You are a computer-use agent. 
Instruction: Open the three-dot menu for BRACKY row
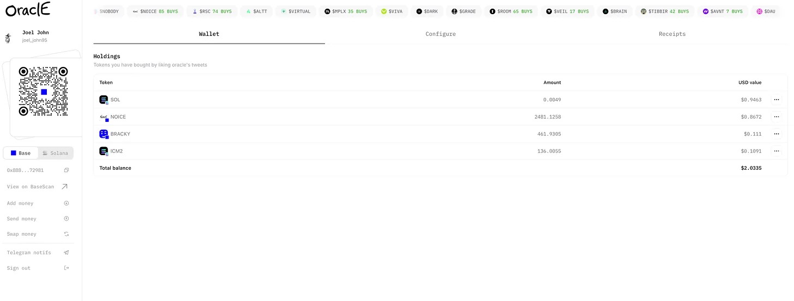click(776, 134)
